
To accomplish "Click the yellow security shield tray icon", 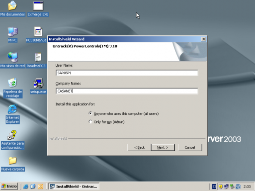I will 221,187.
